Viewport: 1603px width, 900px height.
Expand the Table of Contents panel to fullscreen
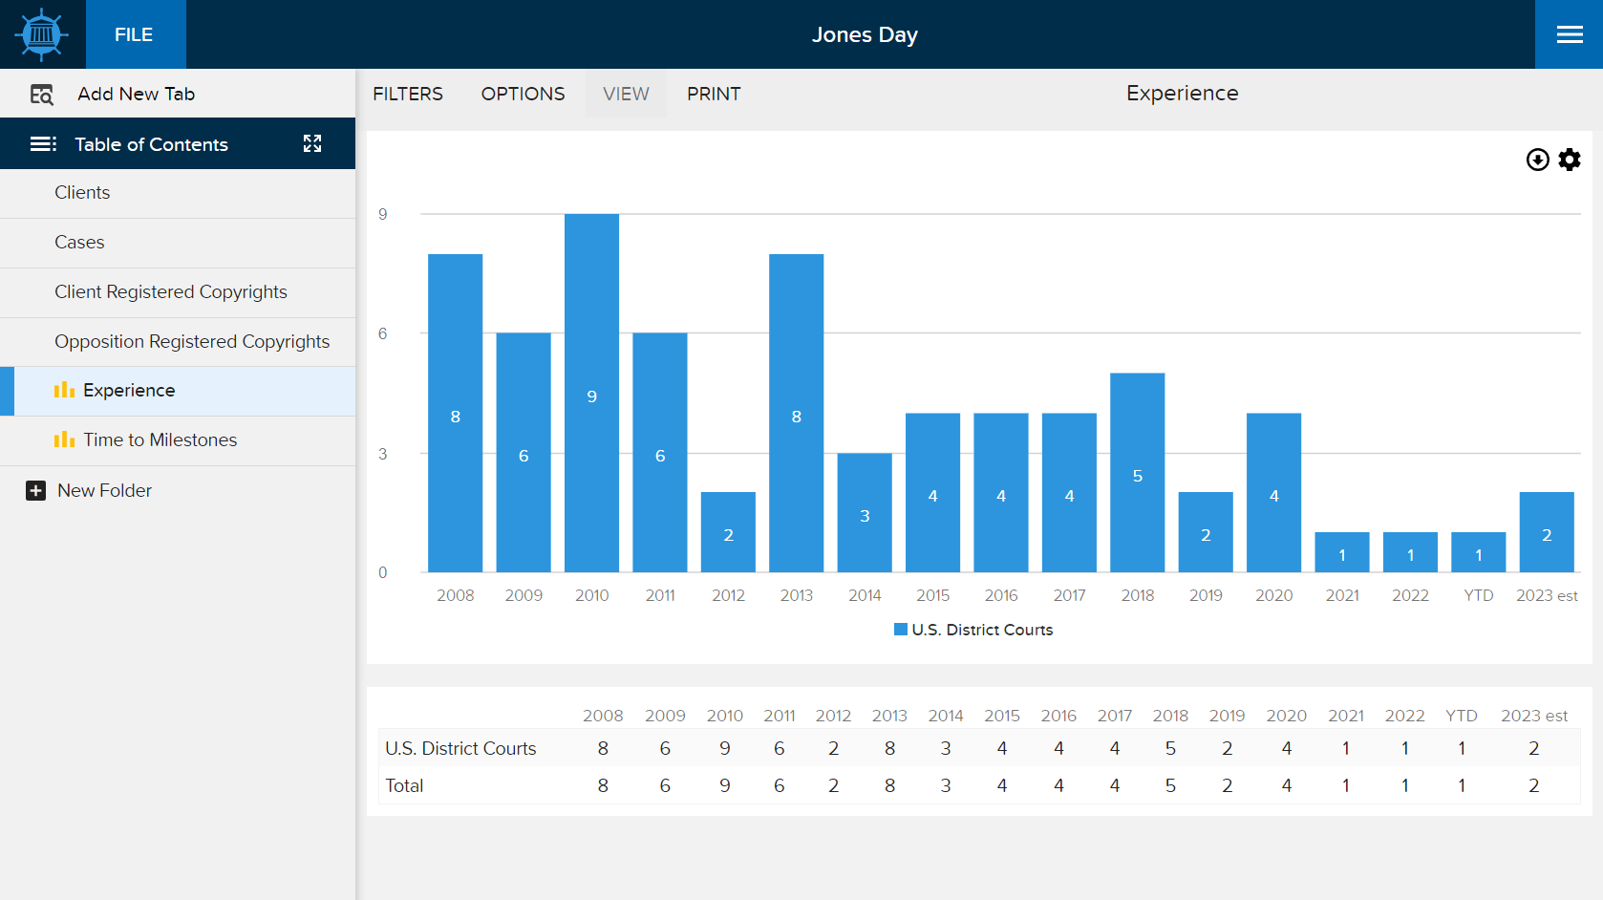coord(312,143)
